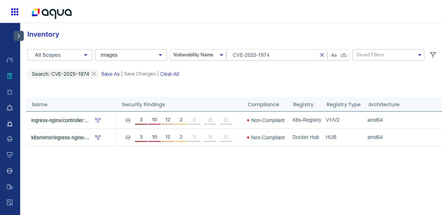Open the Saved Filters dropdown
Screen dimensions: 442x215
(388, 55)
